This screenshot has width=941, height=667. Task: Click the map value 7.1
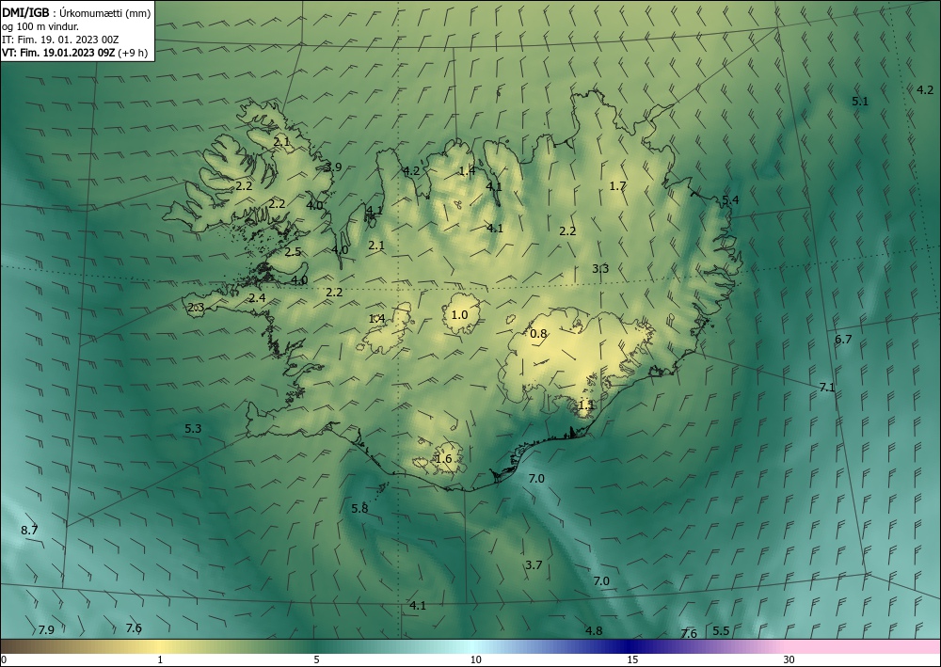click(827, 388)
